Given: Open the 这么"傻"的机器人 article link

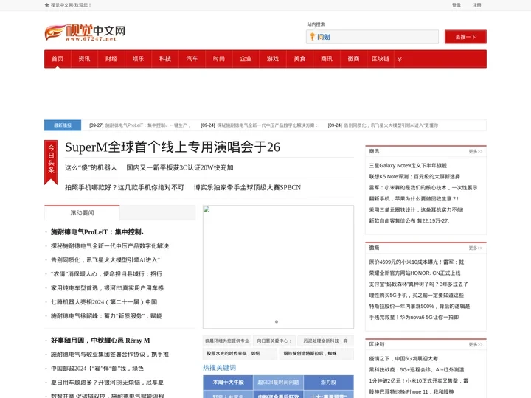Looking at the screenshot, I should (x=91, y=168).
